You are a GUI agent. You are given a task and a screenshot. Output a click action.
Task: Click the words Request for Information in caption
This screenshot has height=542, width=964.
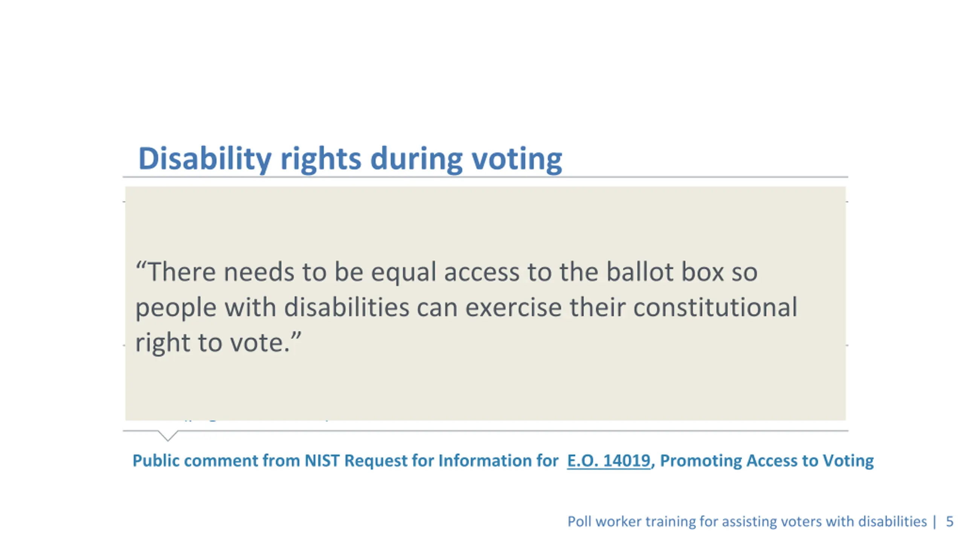coord(451,461)
